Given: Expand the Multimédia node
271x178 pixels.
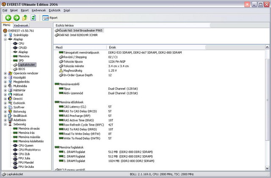Looking at the screenshot, I should pos(5,86).
